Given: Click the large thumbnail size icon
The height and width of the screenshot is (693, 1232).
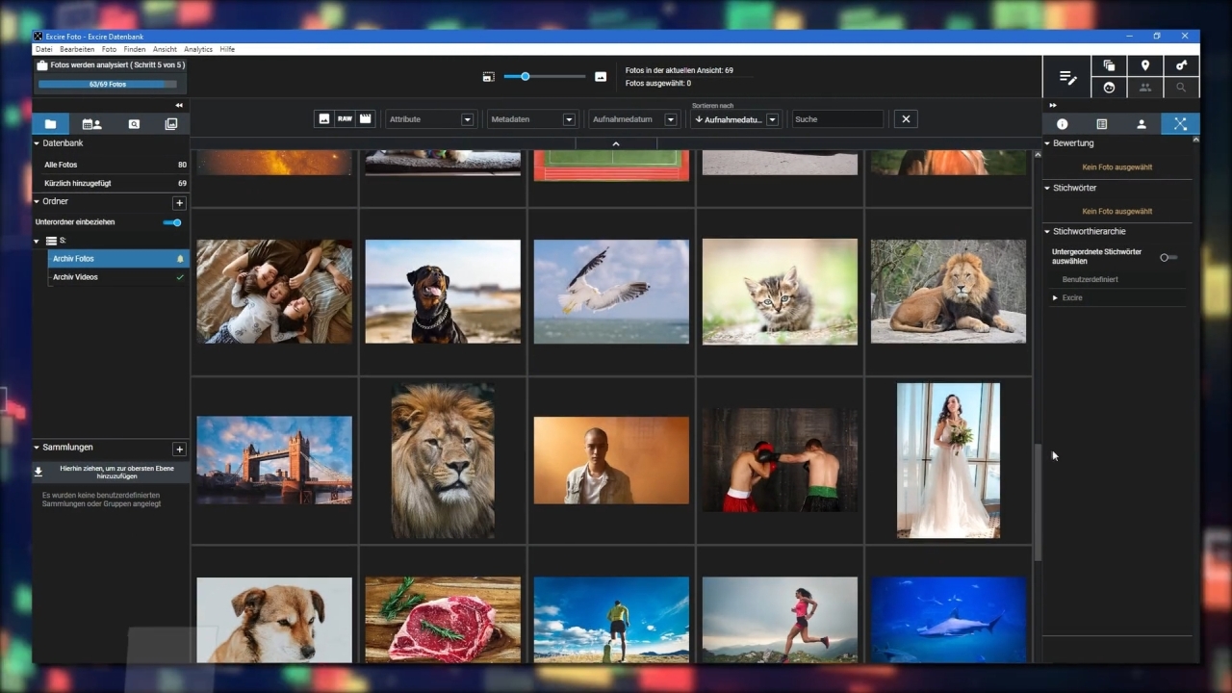Looking at the screenshot, I should pyautogui.click(x=601, y=77).
